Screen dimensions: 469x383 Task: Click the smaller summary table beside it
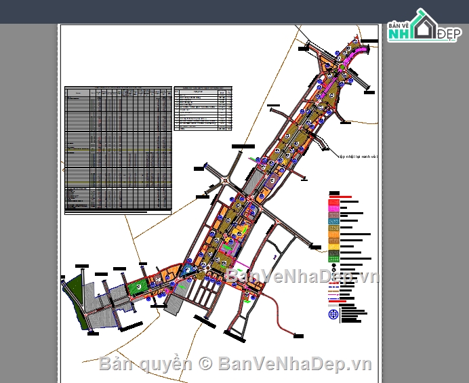click(x=203, y=108)
